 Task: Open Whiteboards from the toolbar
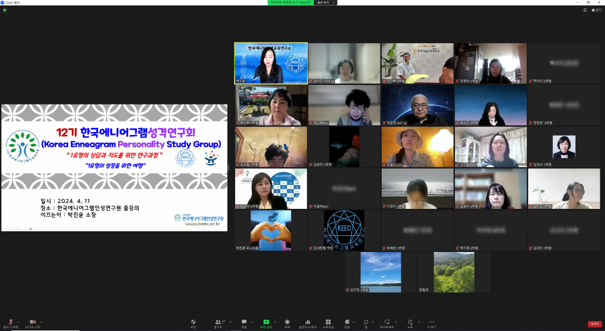(387, 323)
